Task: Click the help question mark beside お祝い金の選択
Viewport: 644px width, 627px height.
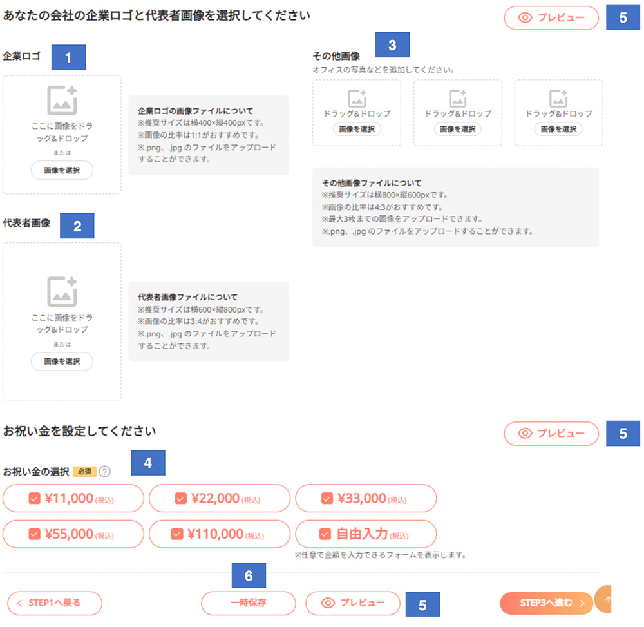Action: coord(105,471)
